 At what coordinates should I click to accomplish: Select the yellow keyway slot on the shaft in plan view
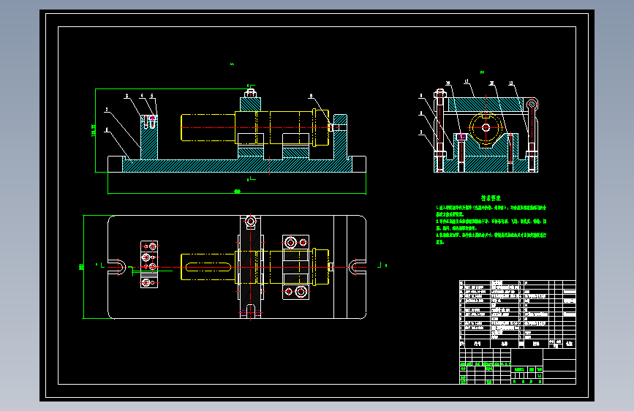[208, 267]
